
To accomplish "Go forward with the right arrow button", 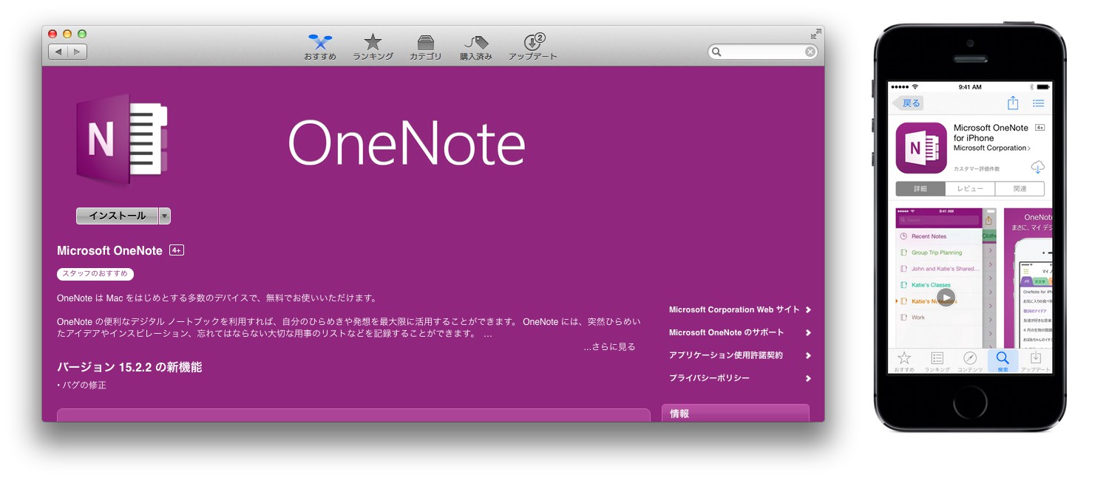I will pyautogui.click(x=78, y=52).
